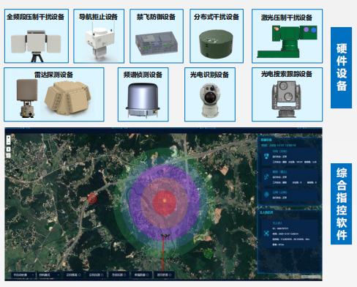
Task: Click the 全频段压制干扰设备 title text
Action: pos(35,17)
